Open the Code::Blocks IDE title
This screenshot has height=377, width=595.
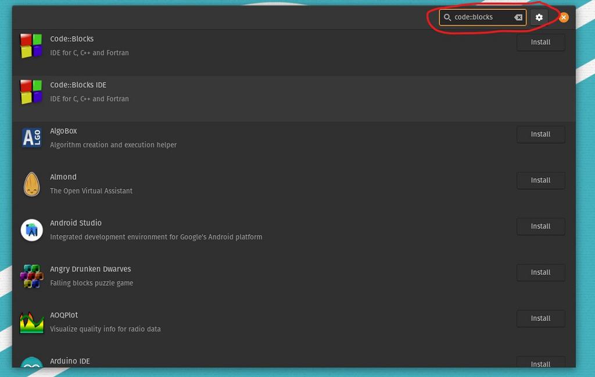coord(78,85)
